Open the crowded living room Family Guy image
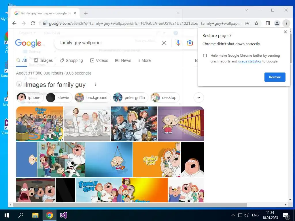Screen dimensions: 295x221 (x=40, y=124)
